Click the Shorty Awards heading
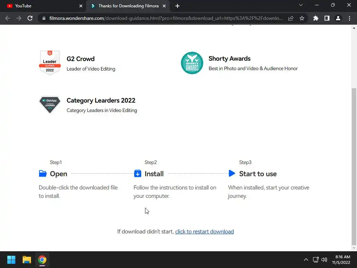The width and height of the screenshot is (357, 268). click(229, 59)
